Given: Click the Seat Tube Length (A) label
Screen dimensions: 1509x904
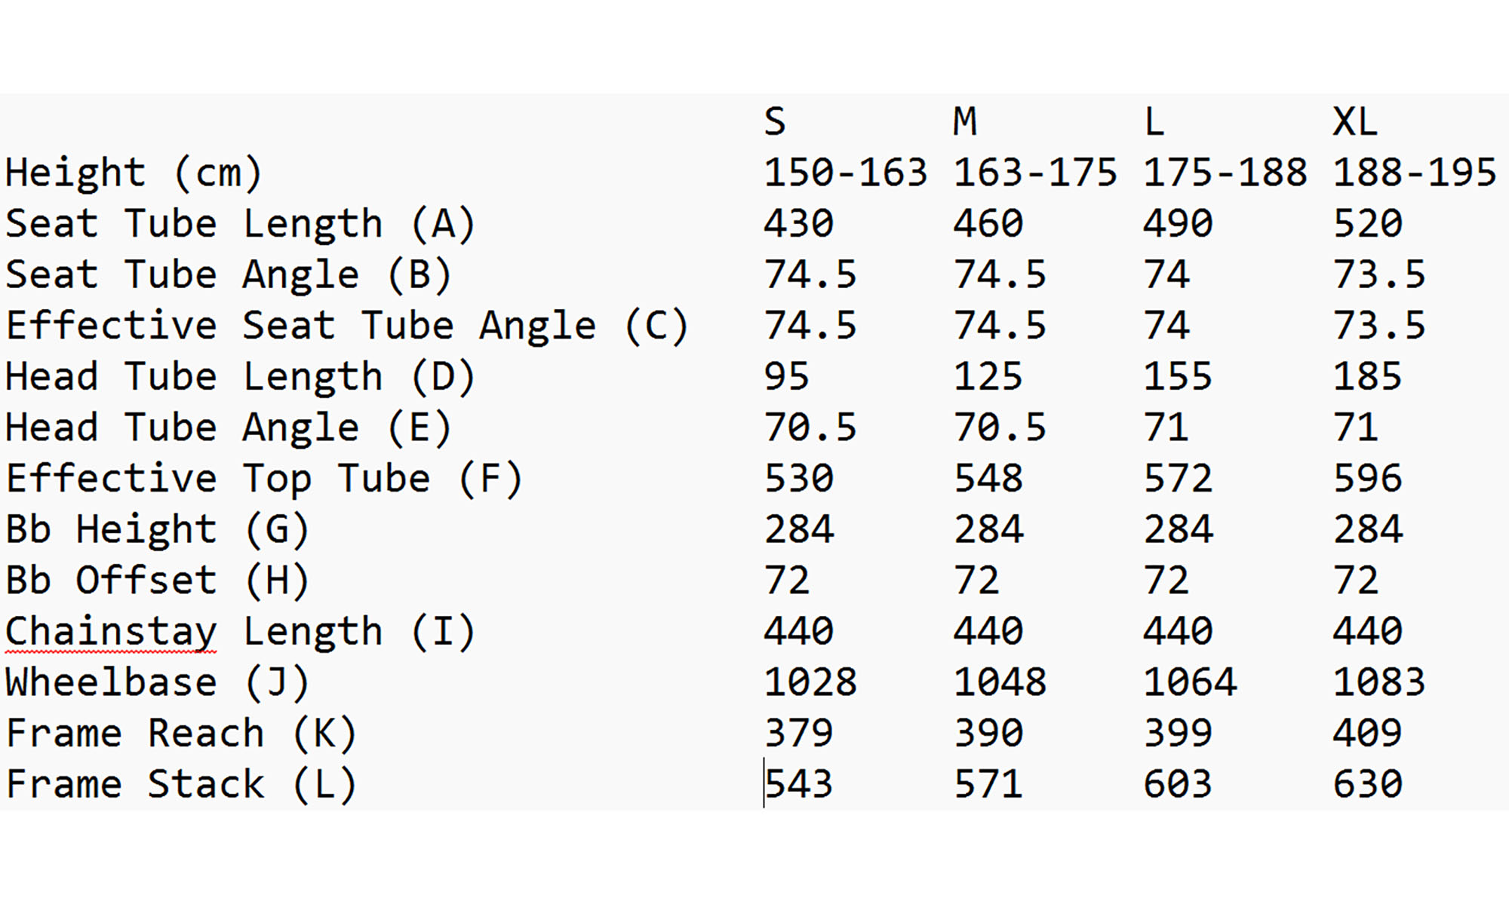Looking at the screenshot, I should click(240, 224).
